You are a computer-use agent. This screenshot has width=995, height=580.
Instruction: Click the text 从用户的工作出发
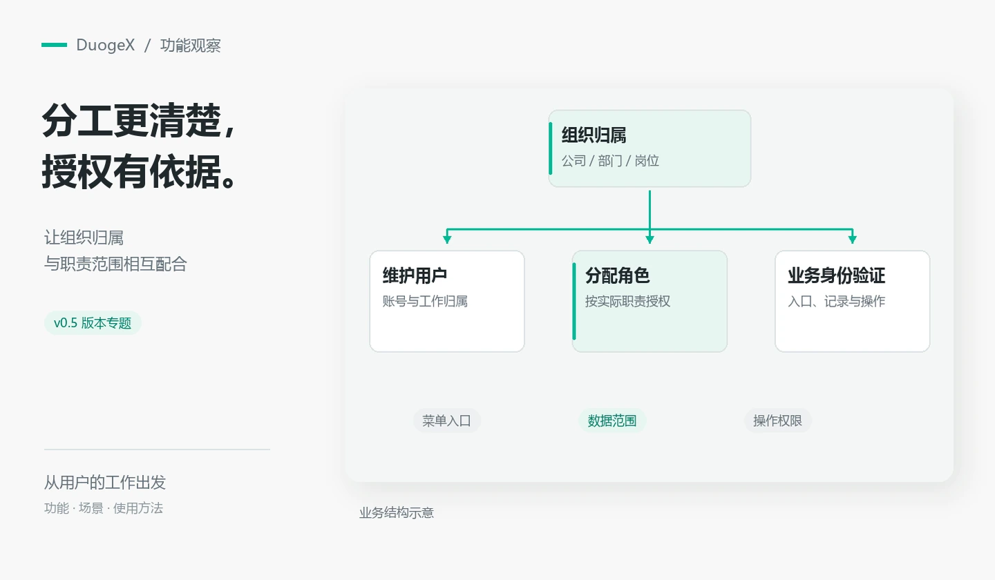[x=105, y=482]
